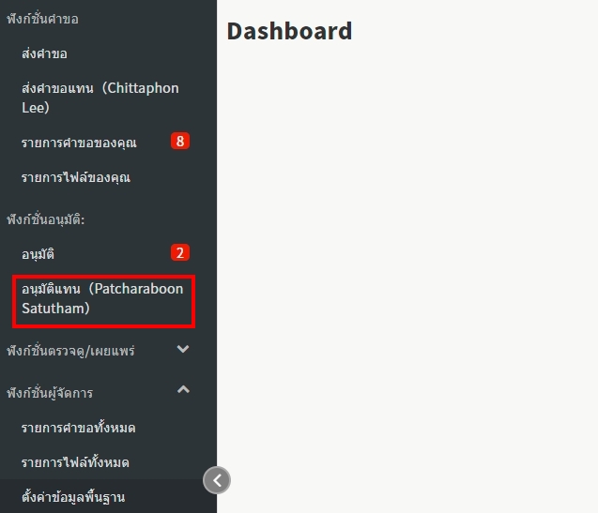Click the red badge showing 2
This screenshot has height=513, width=598.
[x=180, y=252]
